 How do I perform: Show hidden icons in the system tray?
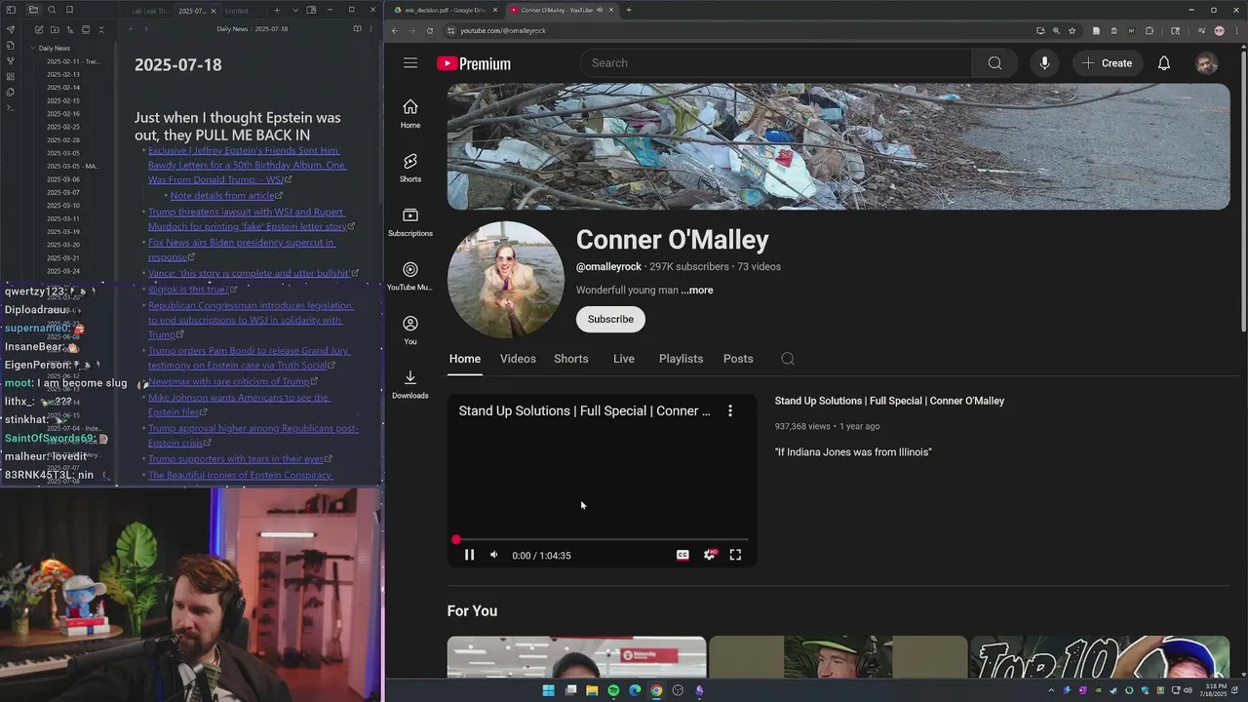coord(1051,690)
